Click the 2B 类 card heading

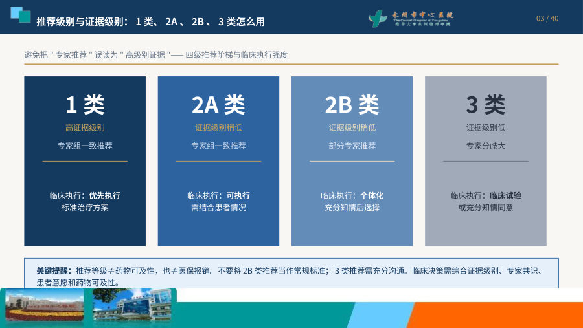point(352,105)
